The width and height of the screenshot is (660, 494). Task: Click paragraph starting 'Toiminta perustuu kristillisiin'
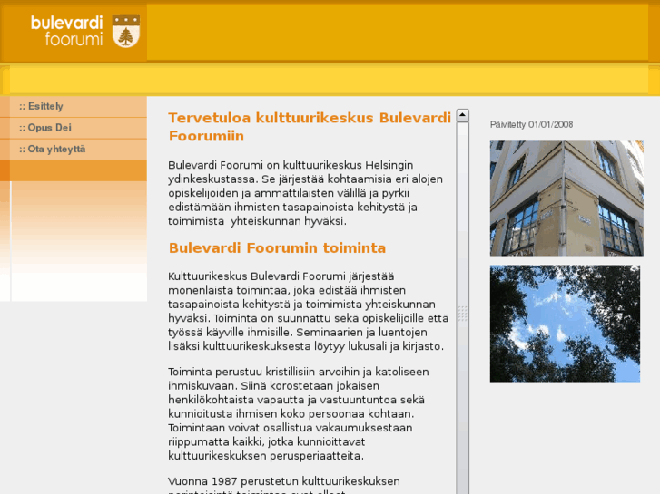pyautogui.click(x=299, y=413)
